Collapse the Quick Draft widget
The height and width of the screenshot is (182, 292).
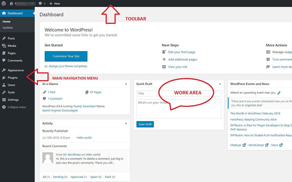click(220, 84)
